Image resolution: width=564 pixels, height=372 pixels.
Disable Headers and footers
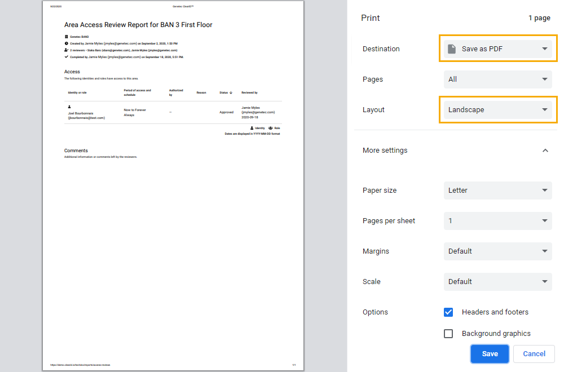pyautogui.click(x=448, y=312)
